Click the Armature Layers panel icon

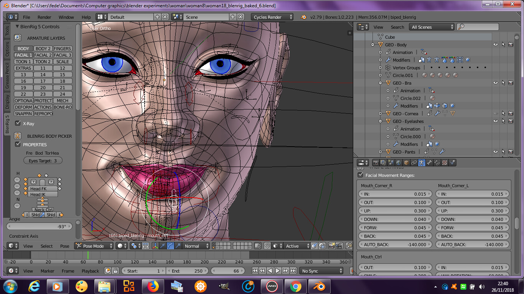(18, 38)
